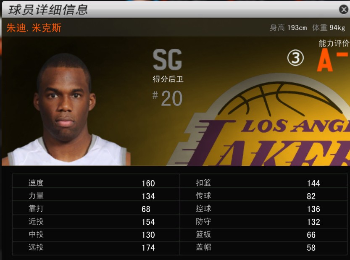This screenshot has width=350, height=260.
Task: Select the 速度 stat label
Action: point(36,183)
